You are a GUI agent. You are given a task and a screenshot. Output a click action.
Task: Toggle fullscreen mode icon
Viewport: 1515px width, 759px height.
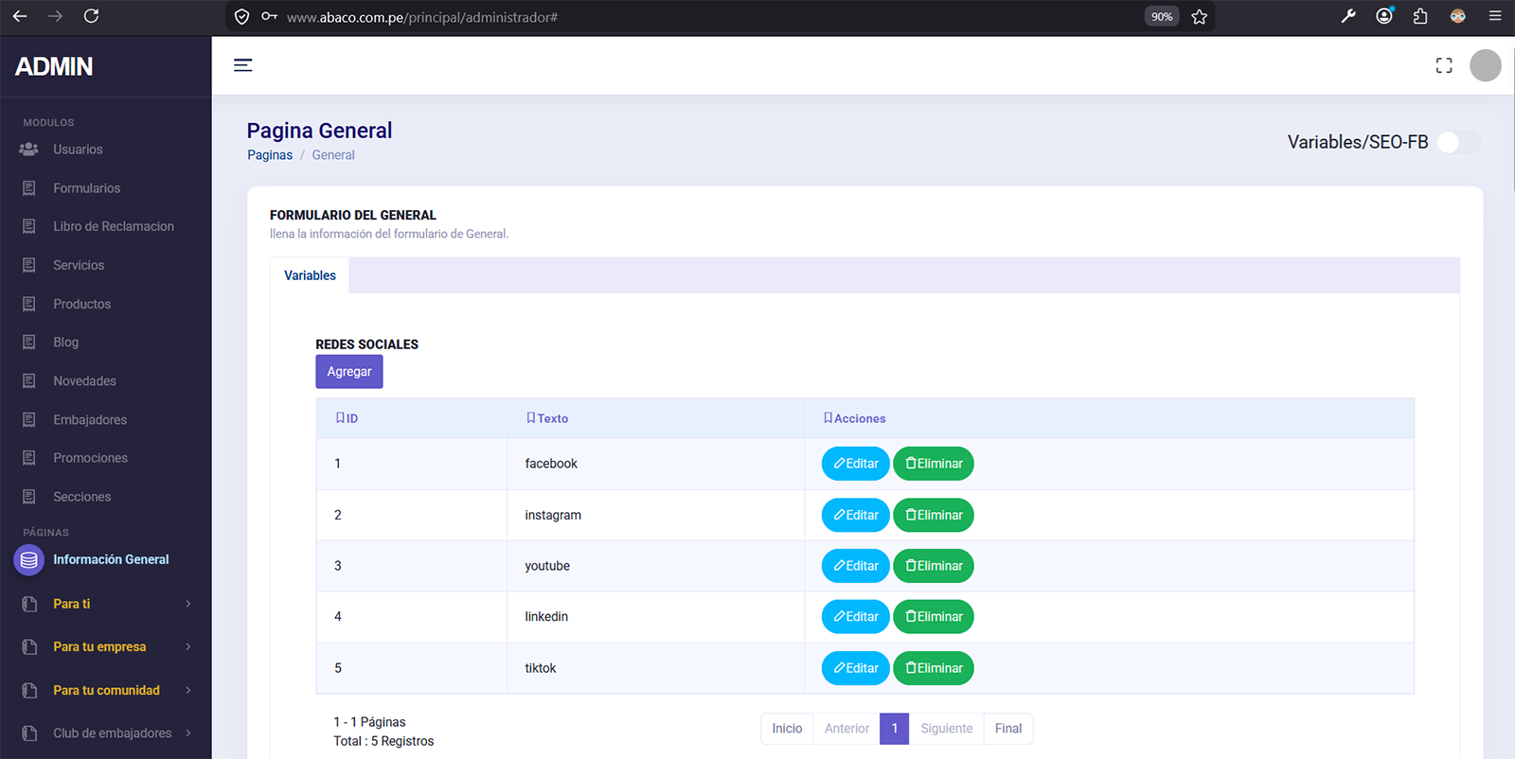click(x=1443, y=65)
